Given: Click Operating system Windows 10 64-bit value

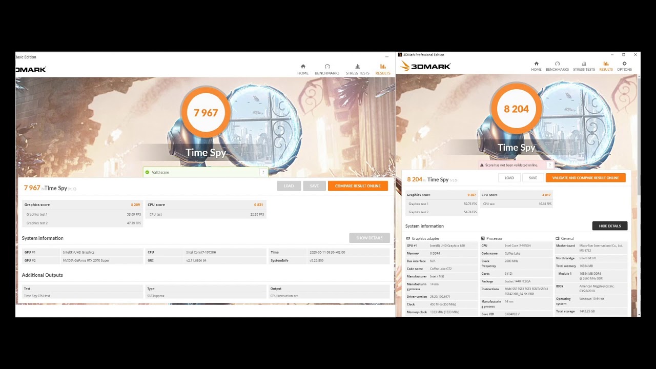Looking at the screenshot, I should [x=593, y=299].
